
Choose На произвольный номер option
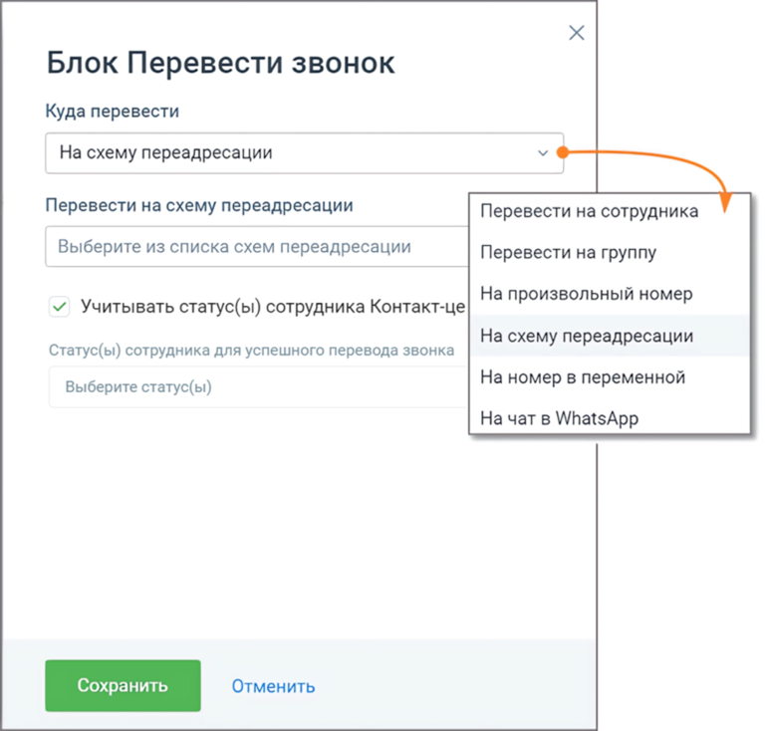click(610, 294)
